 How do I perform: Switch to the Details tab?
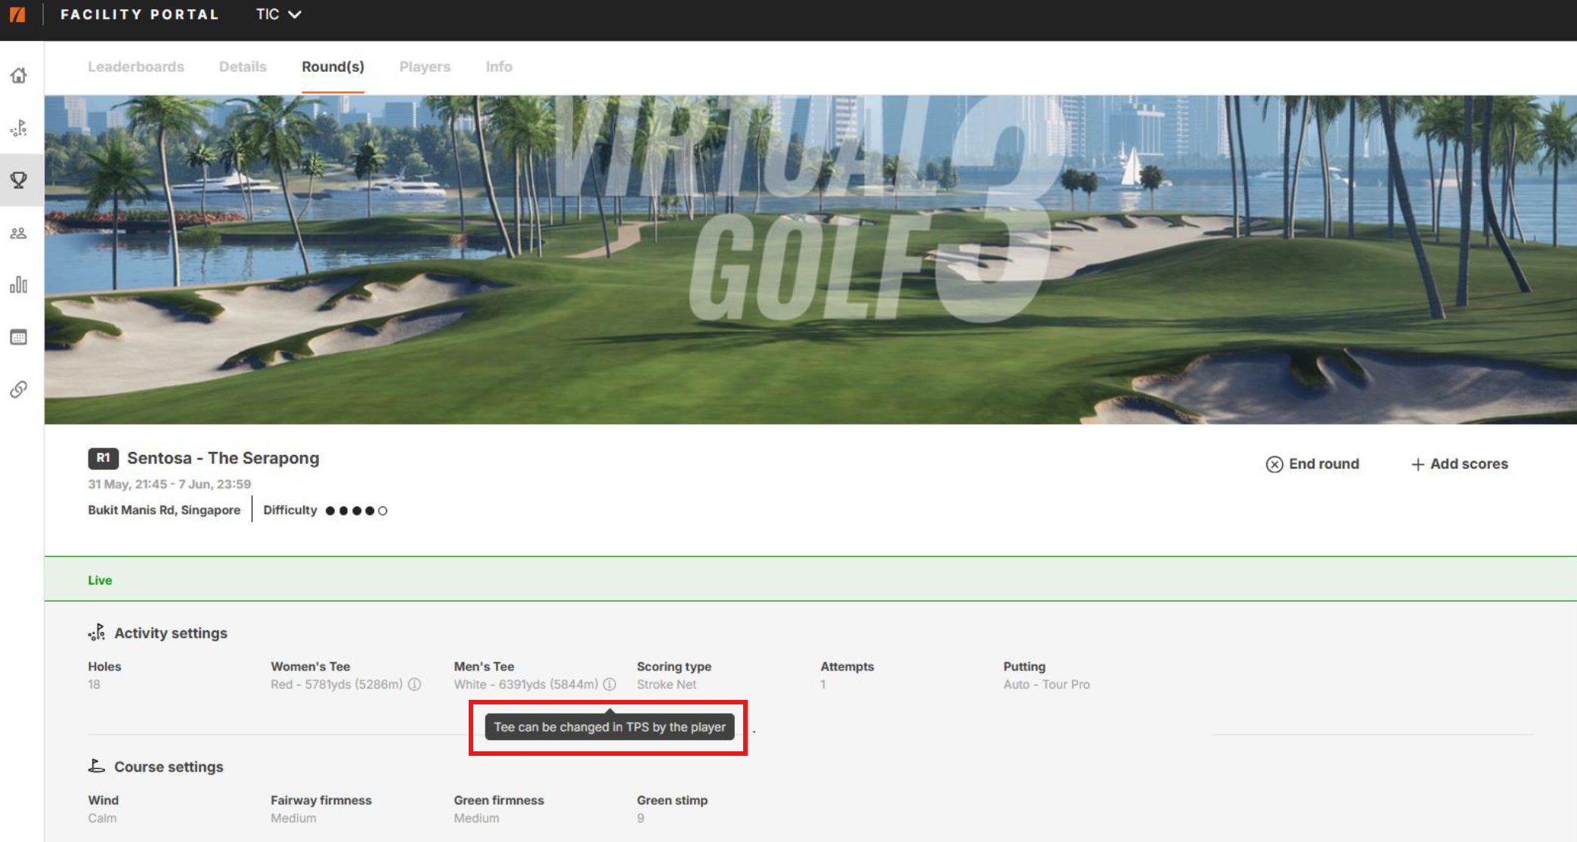[x=243, y=67]
